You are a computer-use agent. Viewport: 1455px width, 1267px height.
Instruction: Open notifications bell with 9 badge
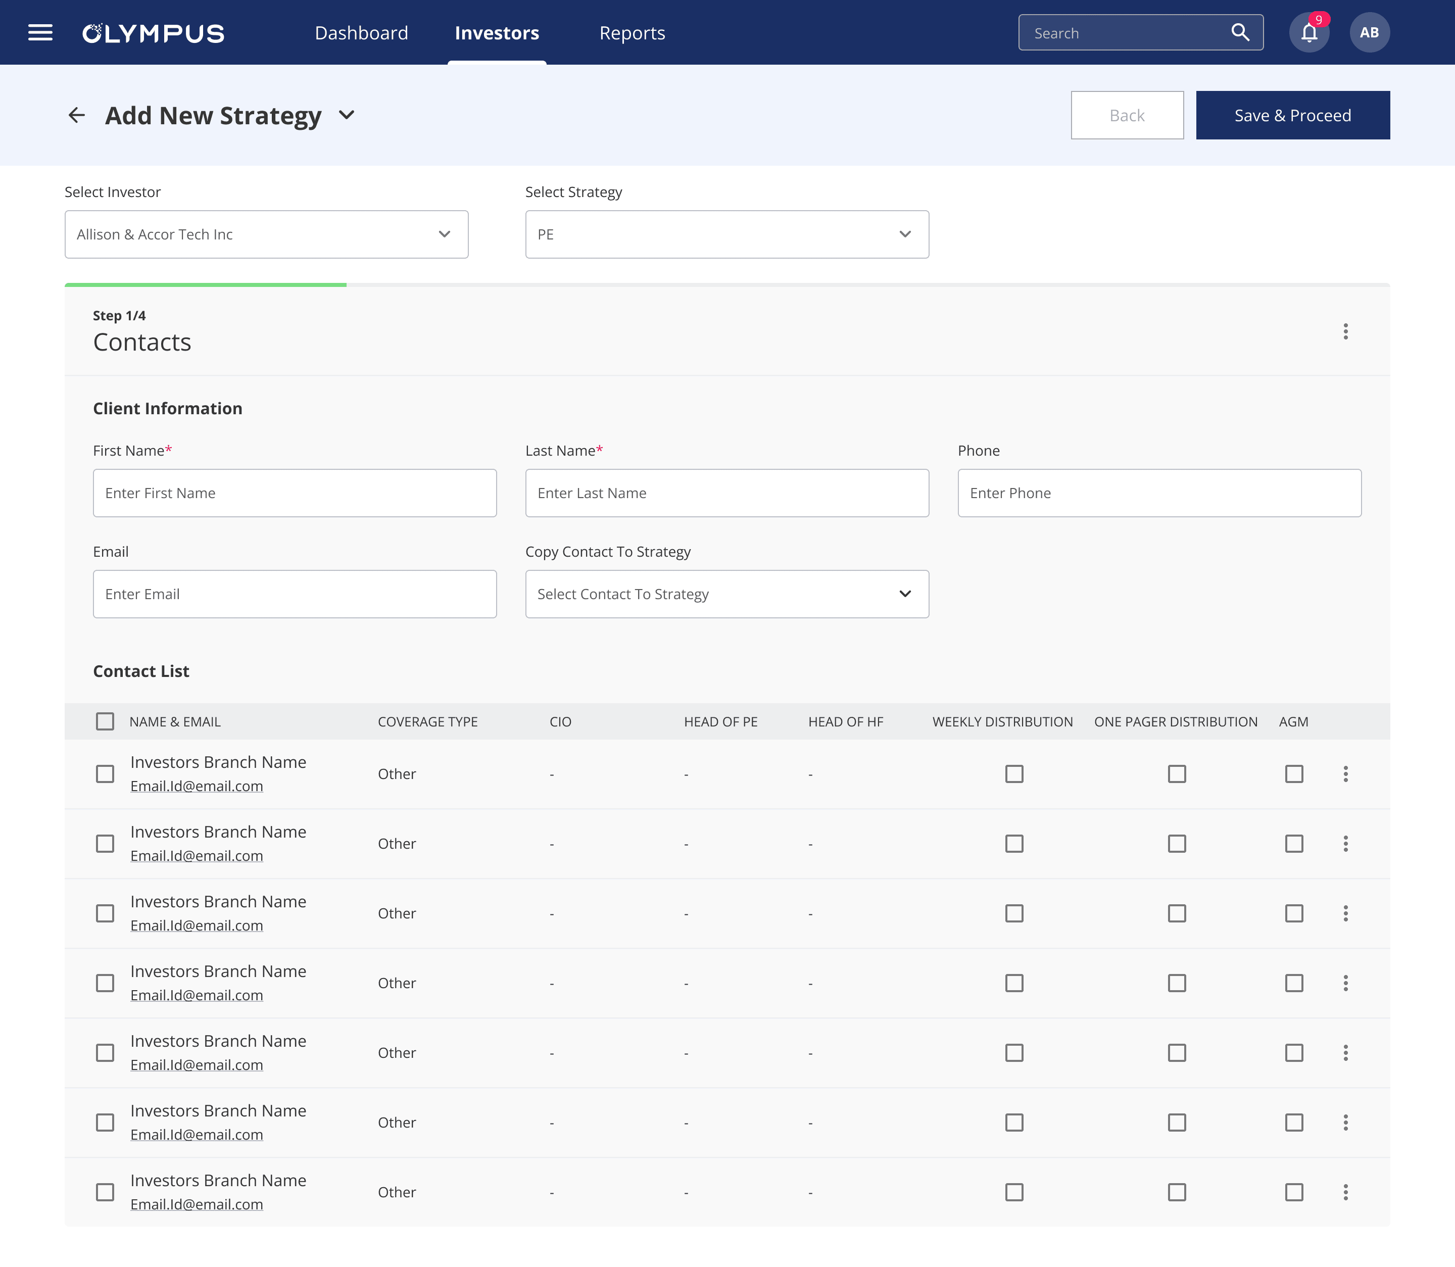(x=1309, y=32)
